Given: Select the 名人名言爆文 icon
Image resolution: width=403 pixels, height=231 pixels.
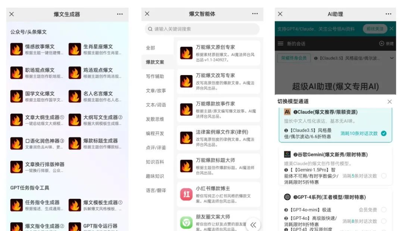Looking at the screenshot, I should pyautogui.click(x=75, y=96).
